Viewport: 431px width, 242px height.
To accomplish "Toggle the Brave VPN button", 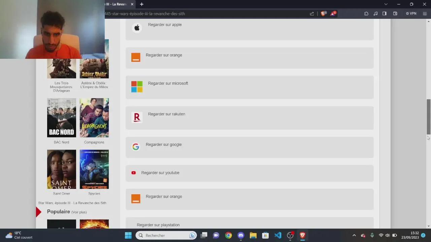I will pos(411,13).
